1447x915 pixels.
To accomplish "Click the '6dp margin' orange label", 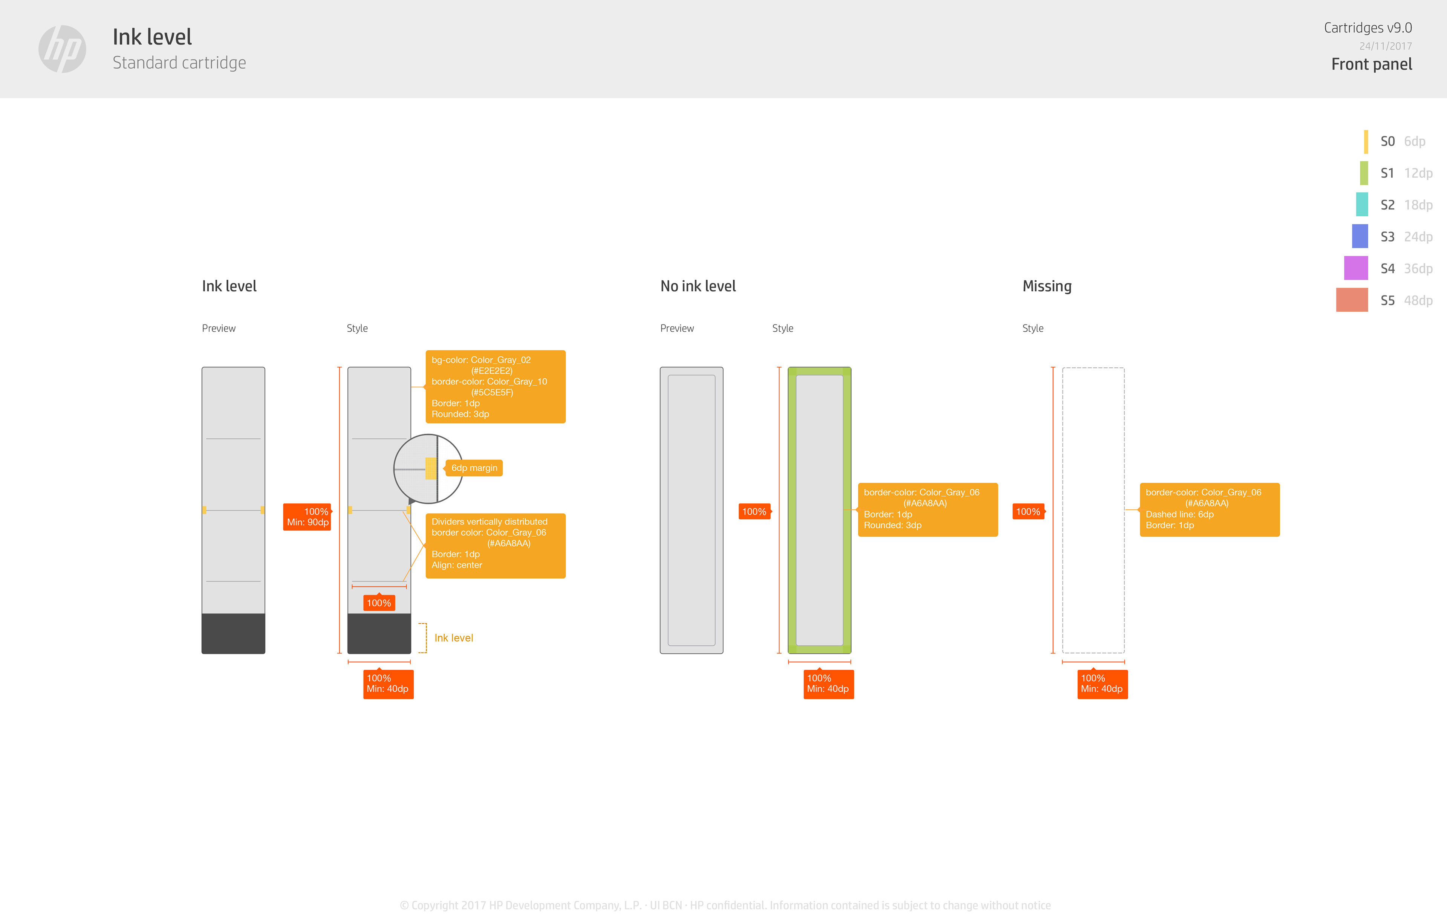I will coord(474,468).
